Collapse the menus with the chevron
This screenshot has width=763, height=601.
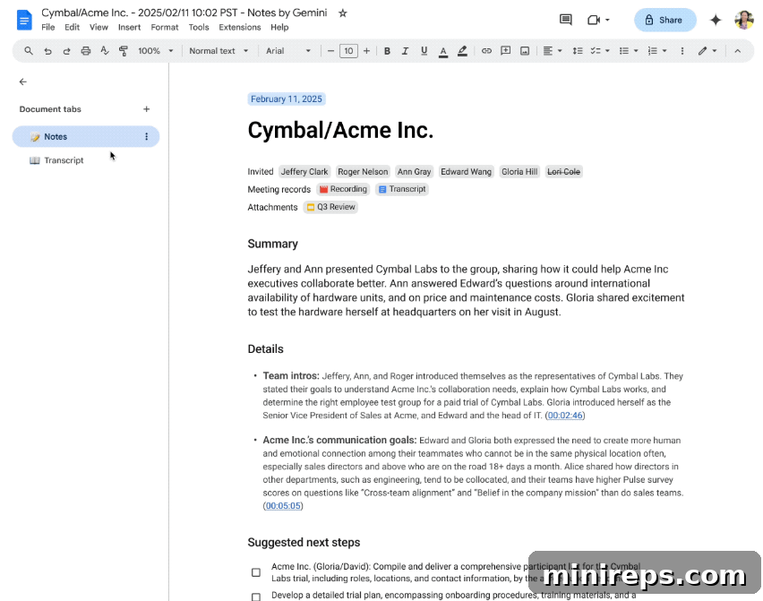pyautogui.click(x=738, y=51)
